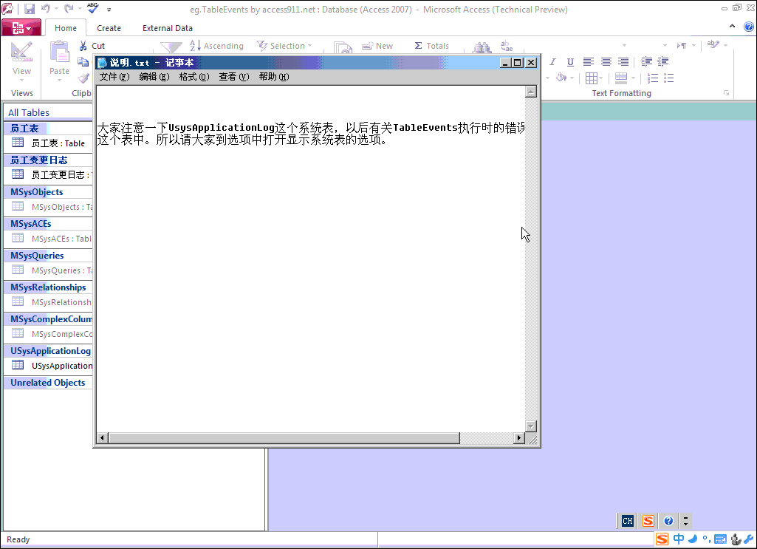Click the bulleted list icon
The width and height of the screenshot is (757, 549).
[x=669, y=78]
